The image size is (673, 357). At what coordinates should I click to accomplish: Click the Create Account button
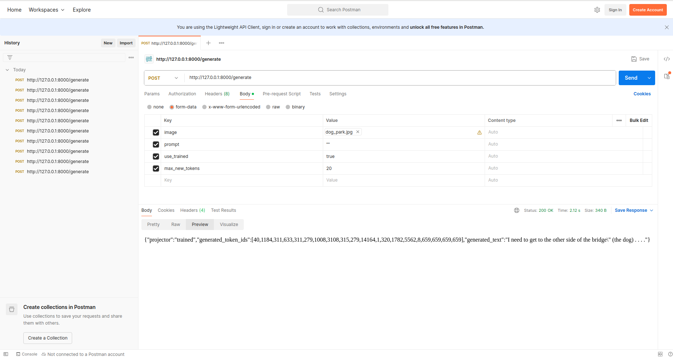tap(648, 10)
